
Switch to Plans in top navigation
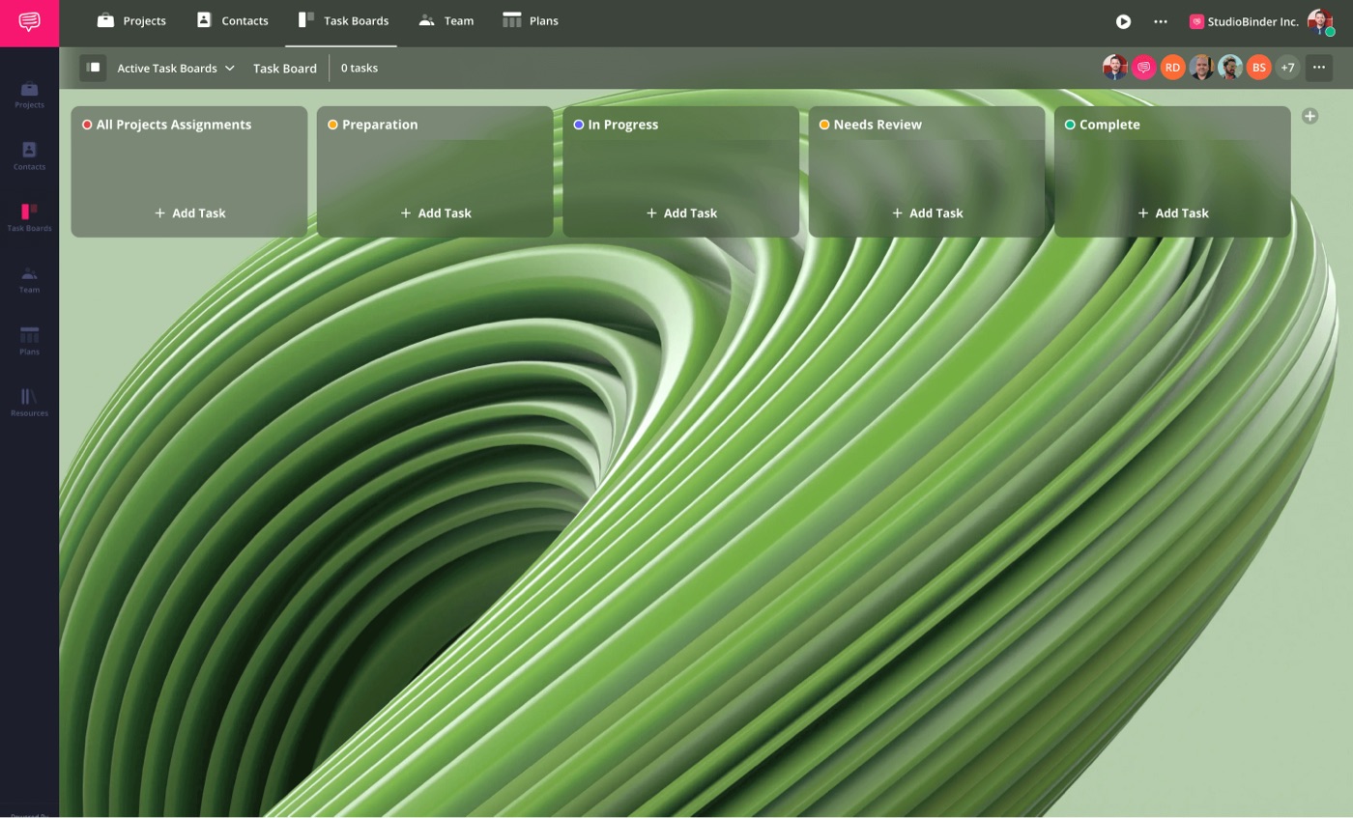(x=531, y=20)
